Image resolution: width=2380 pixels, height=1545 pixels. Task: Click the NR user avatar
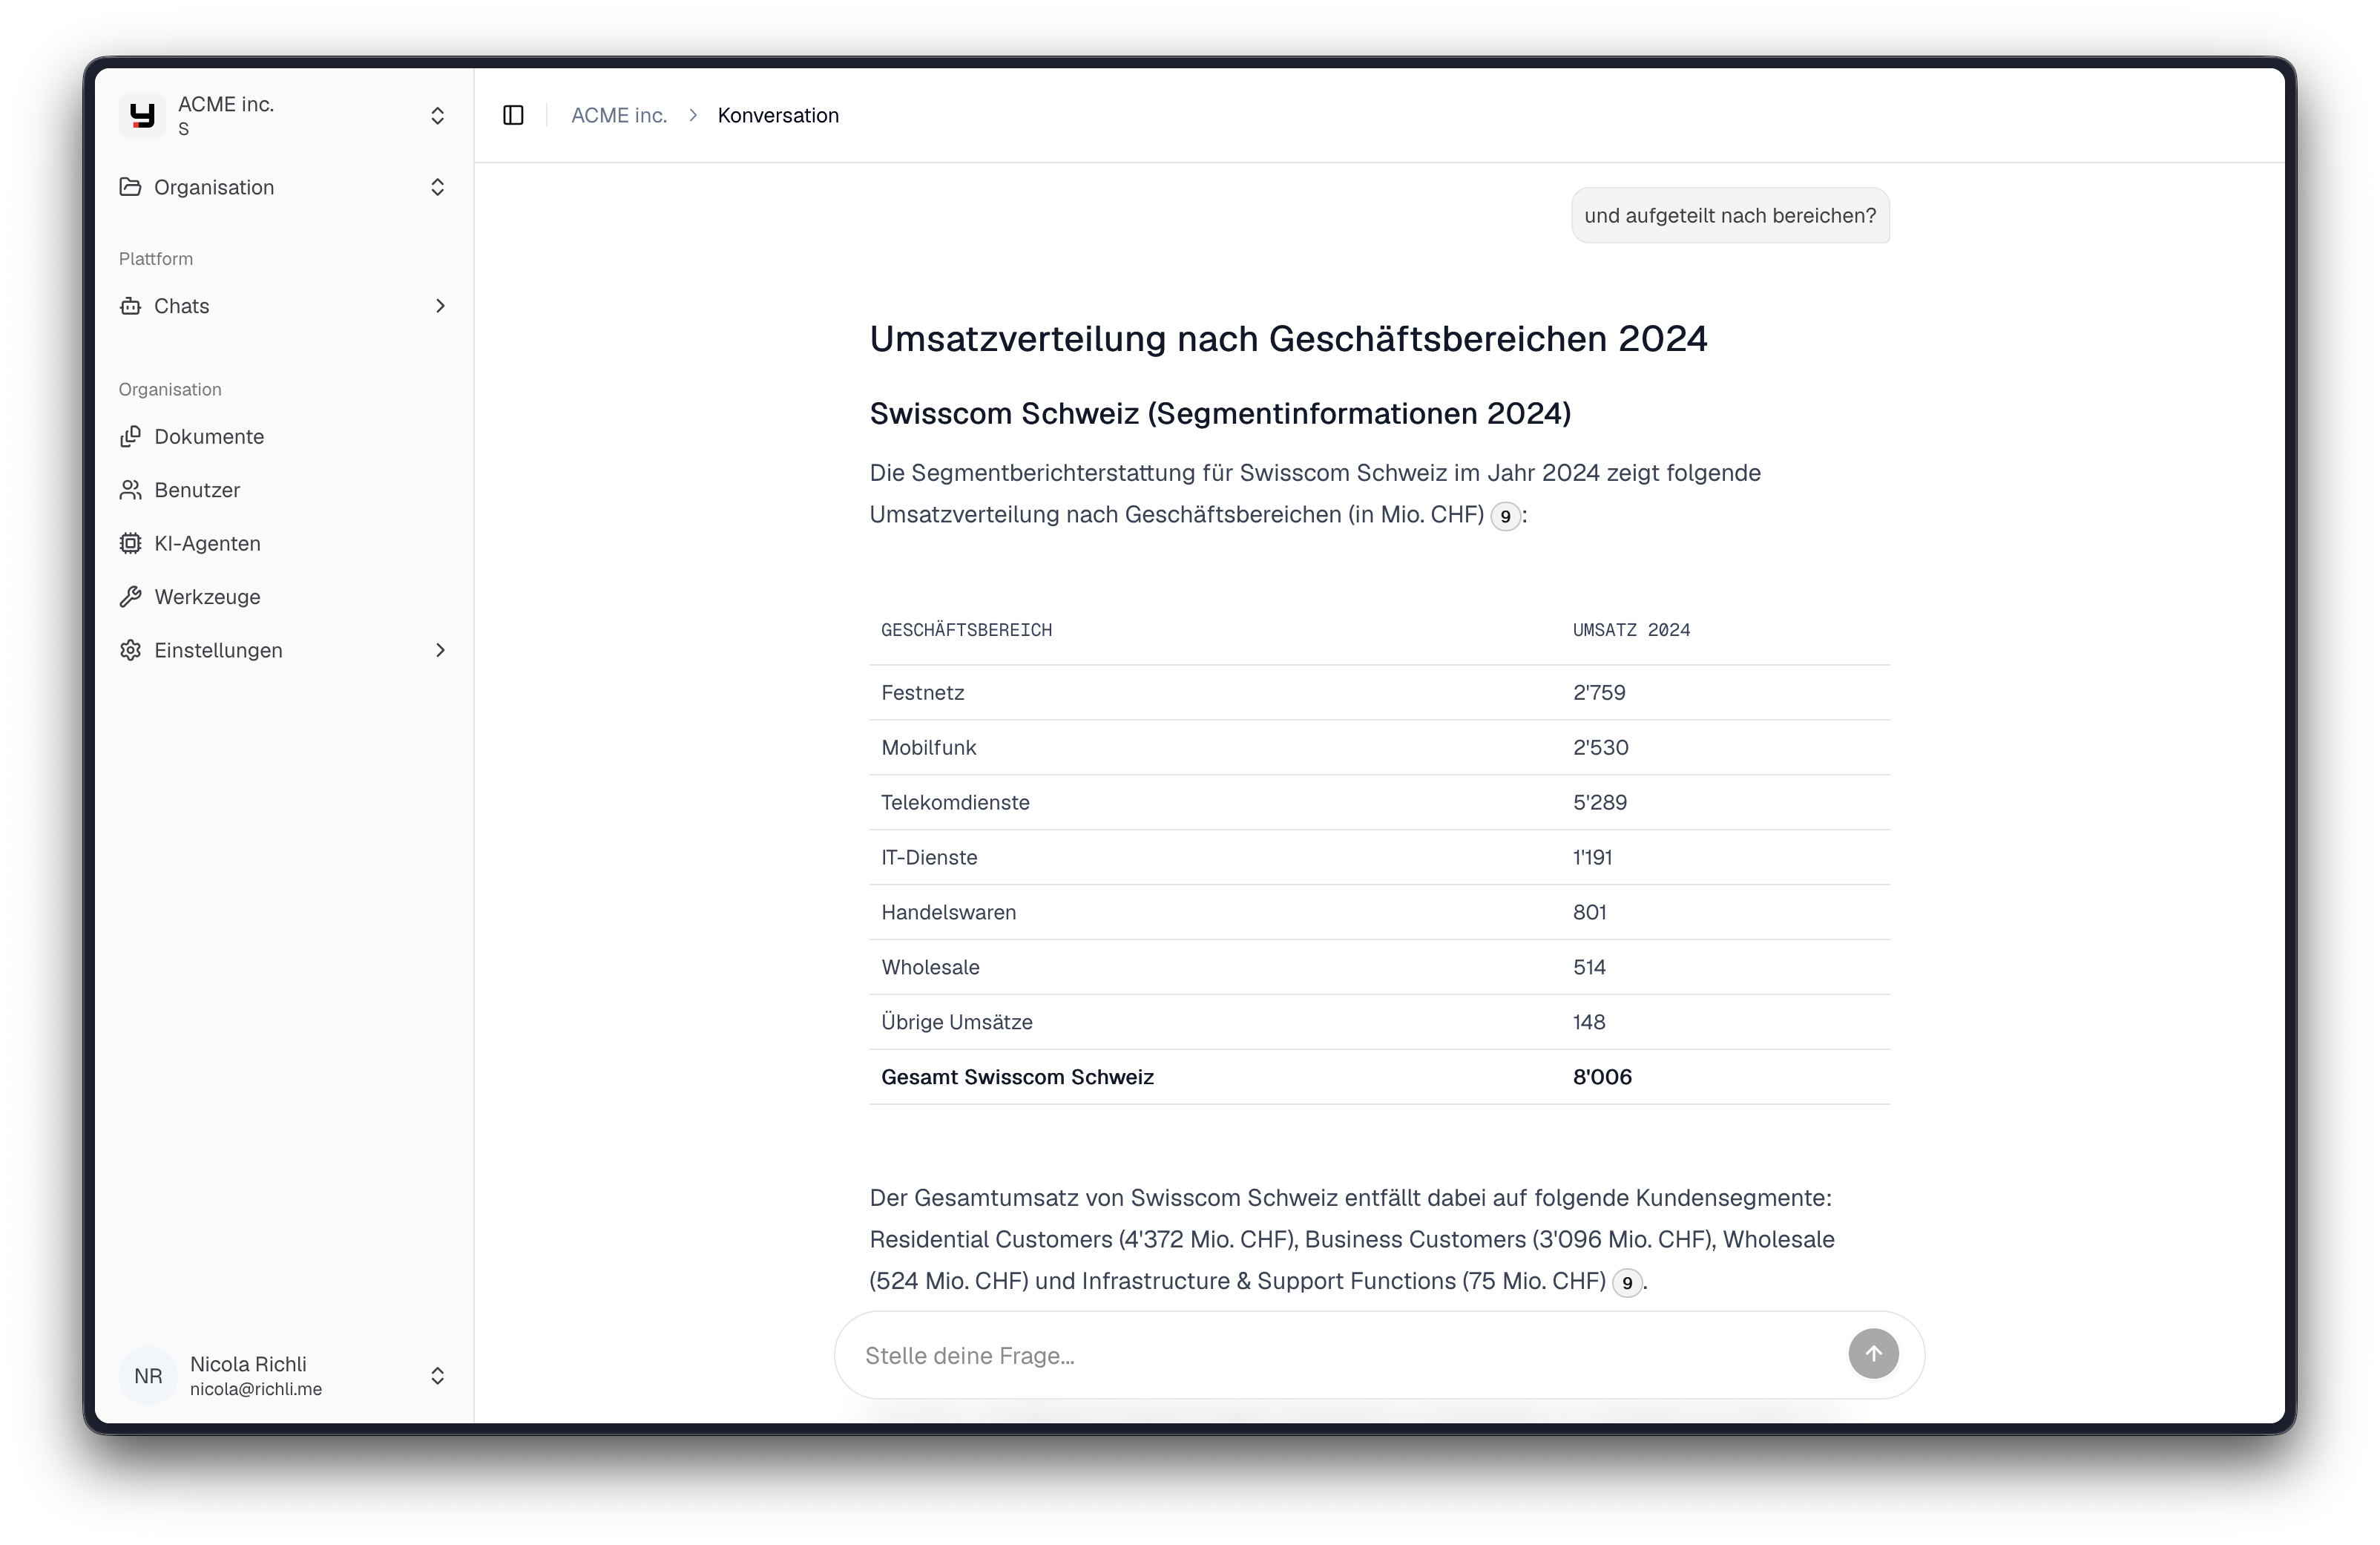[x=148, y=1376]
